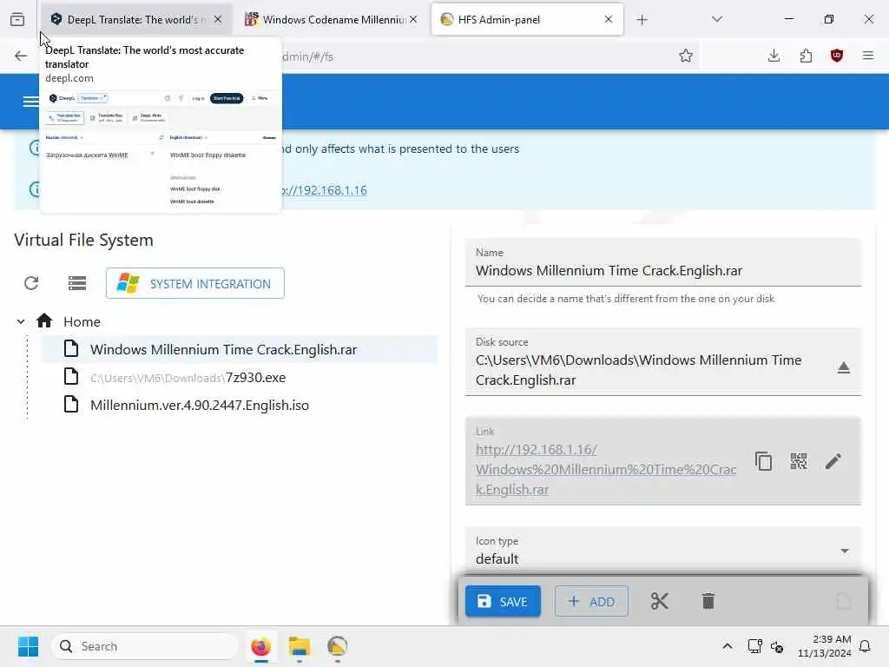Viewport: 889px width, 667px height.
Task: Reload the virtual file system
Action: point(31,283)
